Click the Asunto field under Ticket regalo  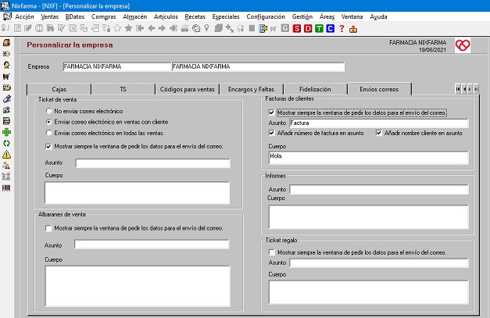pos(379,263)
